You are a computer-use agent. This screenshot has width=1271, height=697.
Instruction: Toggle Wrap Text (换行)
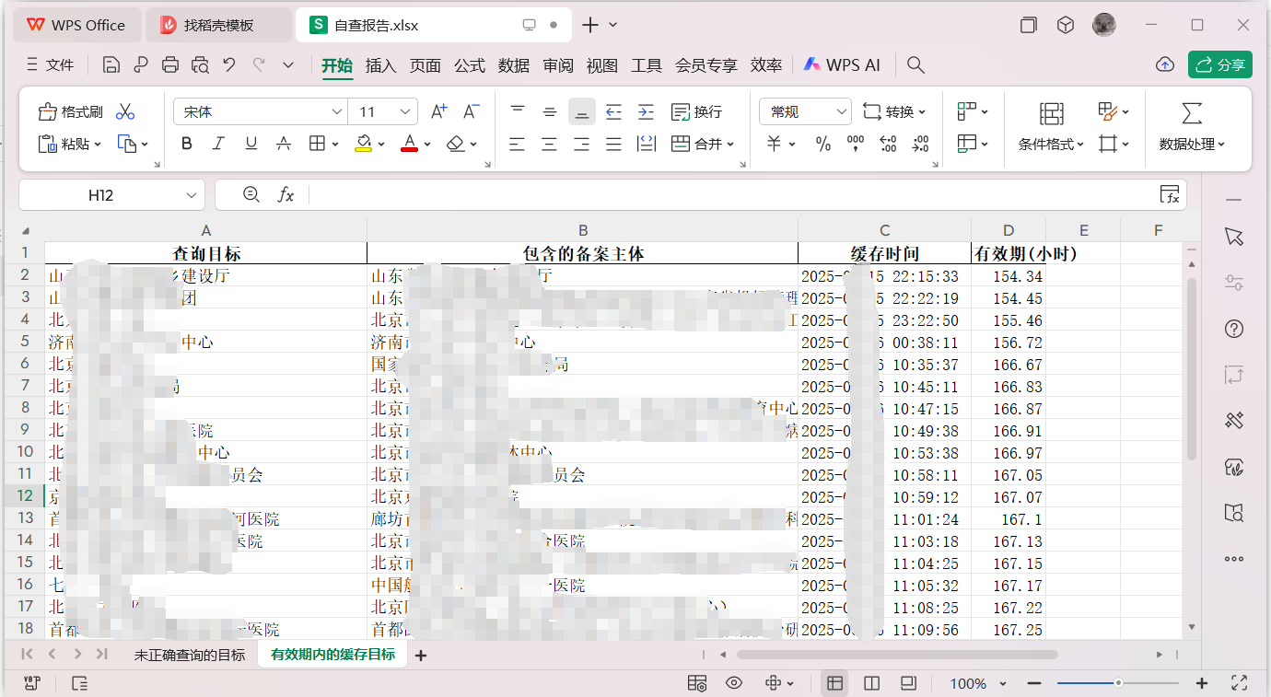click(x=696, y=111)
